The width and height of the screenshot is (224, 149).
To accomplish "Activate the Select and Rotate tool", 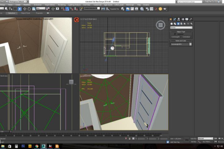I will click(29, 9).
